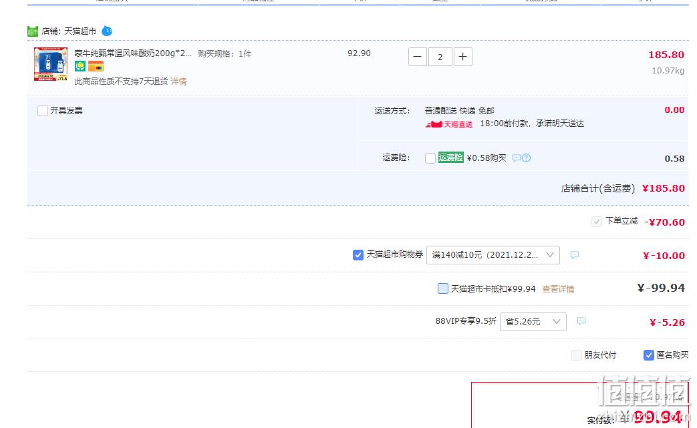Image resolution: width=697 pixels, height=428 pixels.
Task: Open the blue Wangwang chat icon beside the store name
Action: (107, 31)
